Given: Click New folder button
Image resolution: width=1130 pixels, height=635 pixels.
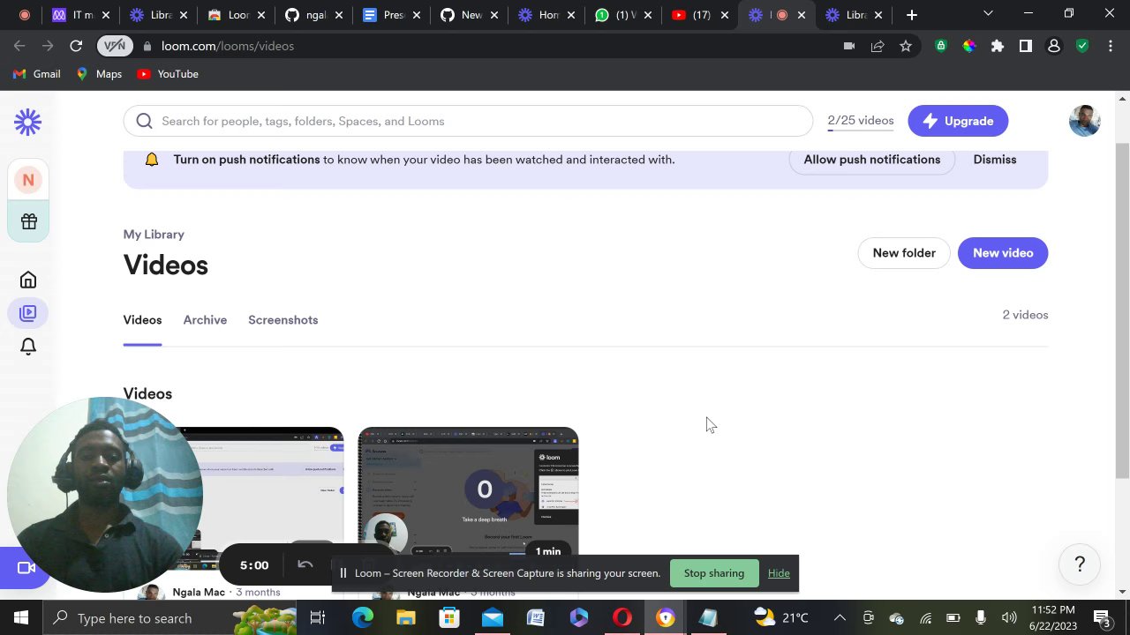Looking at the screenshot, I should click(904, 253).
